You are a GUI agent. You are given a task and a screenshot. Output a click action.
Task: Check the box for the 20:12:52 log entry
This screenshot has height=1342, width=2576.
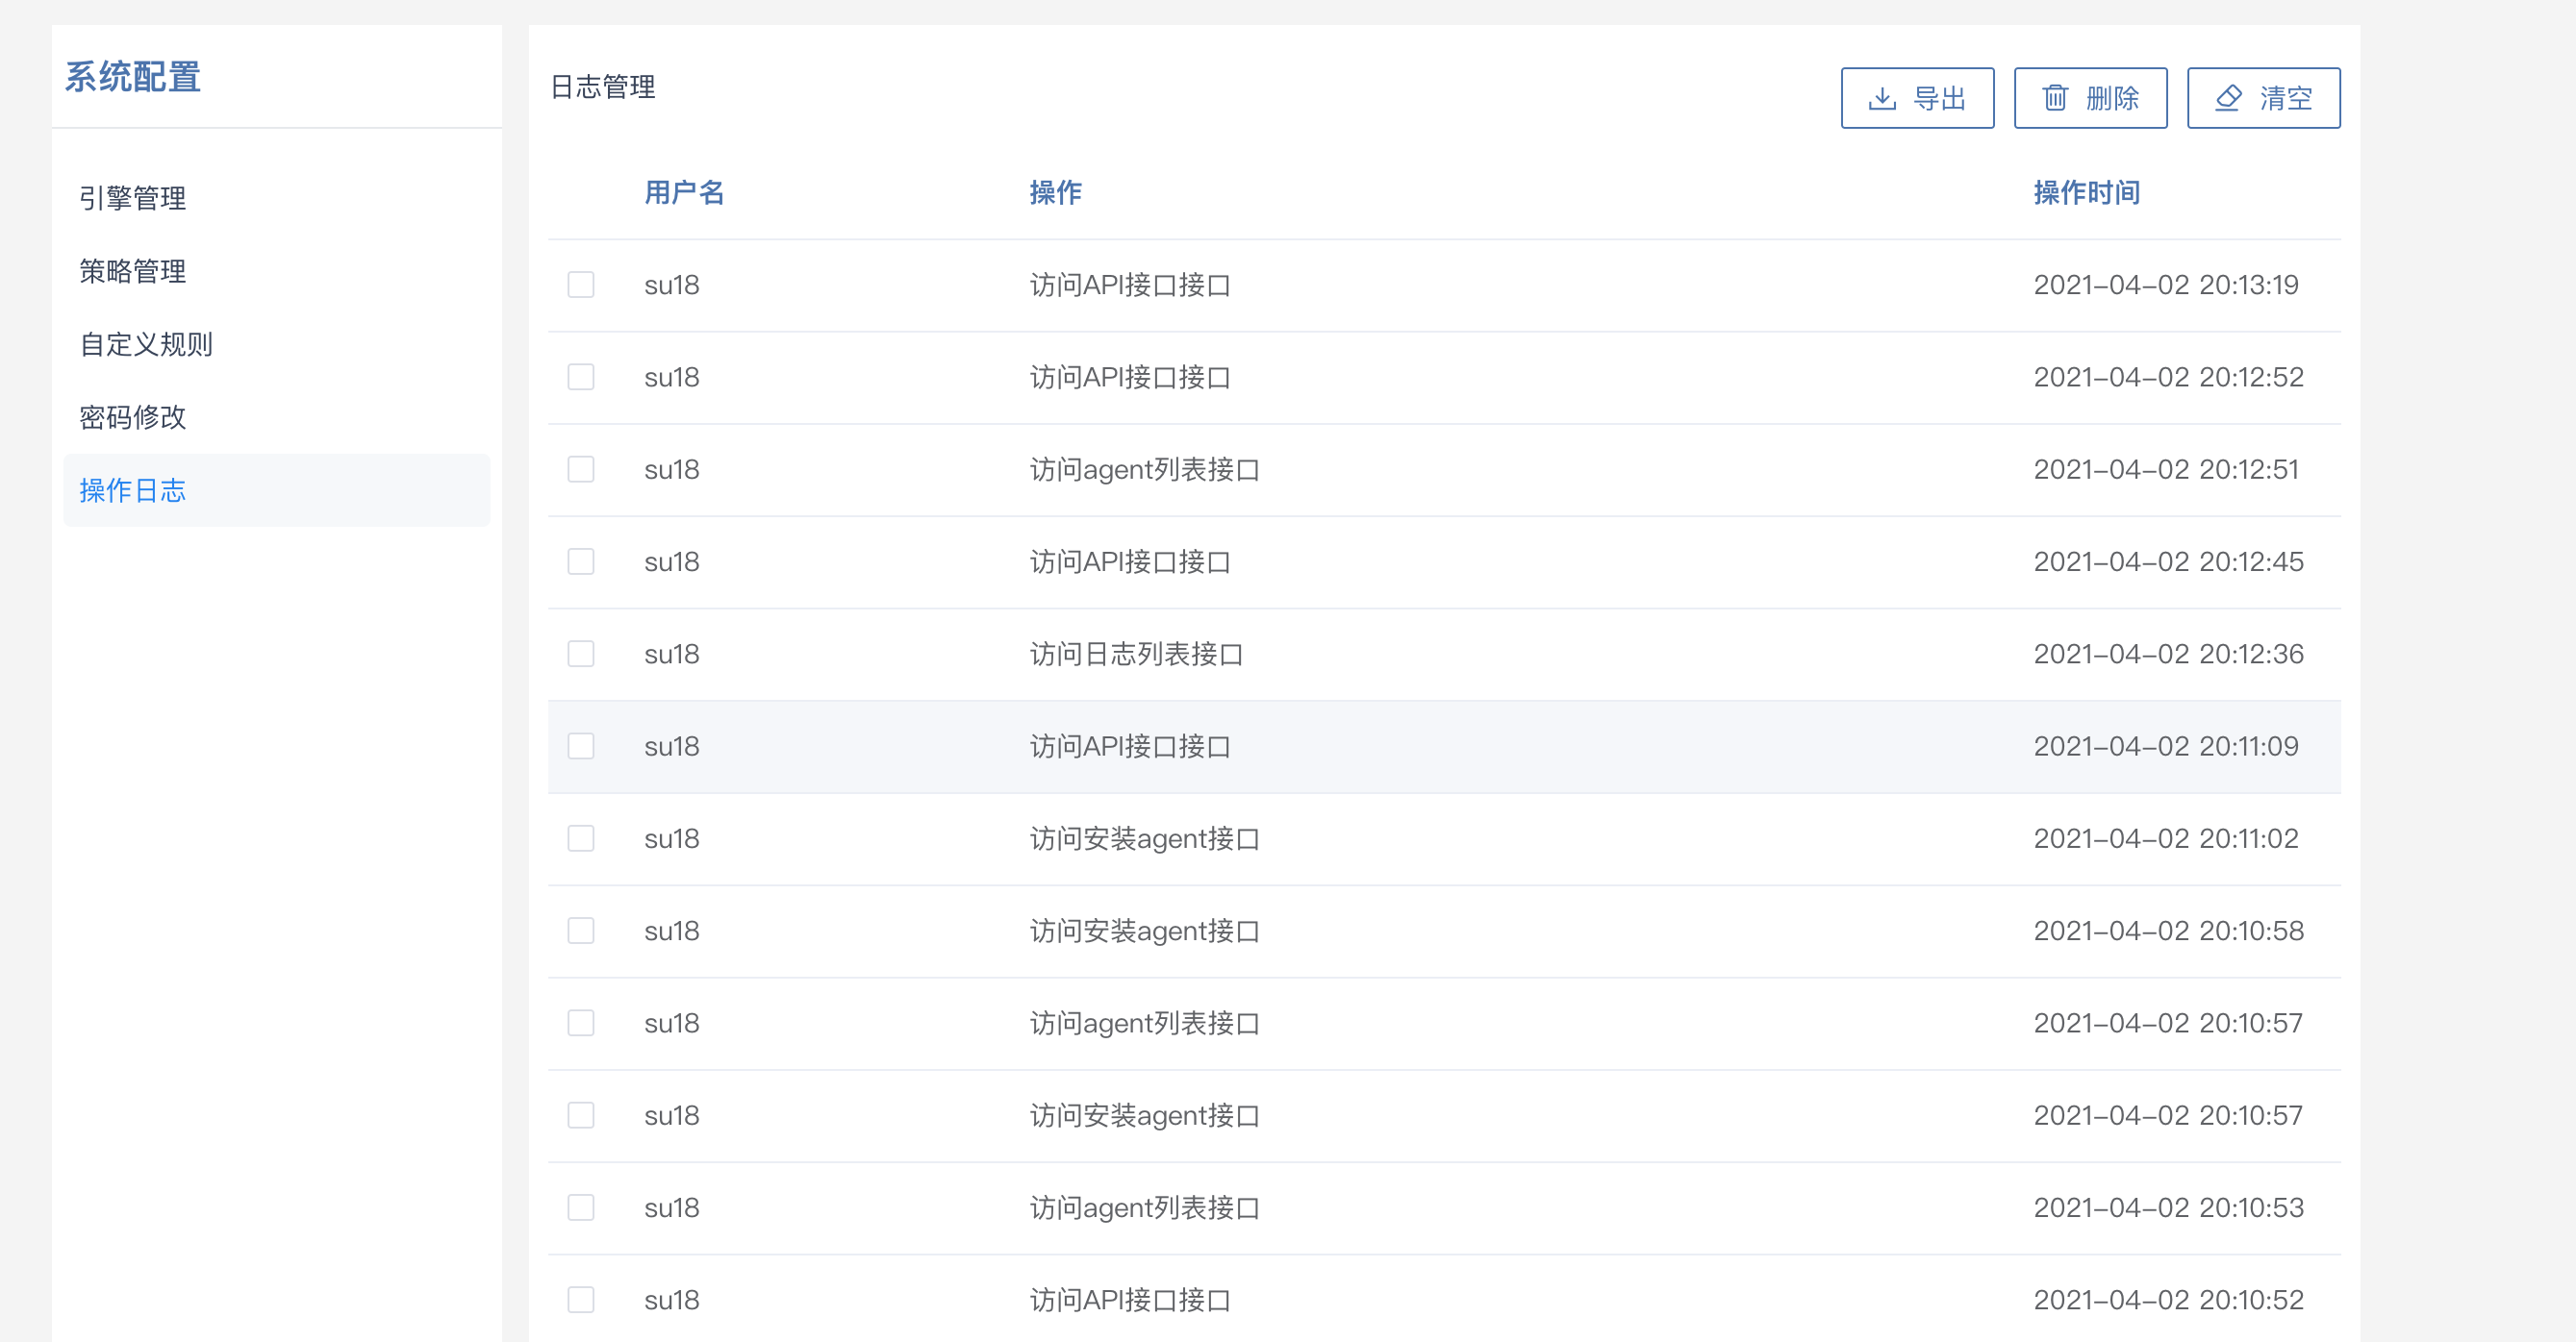(x=580, y=377)
